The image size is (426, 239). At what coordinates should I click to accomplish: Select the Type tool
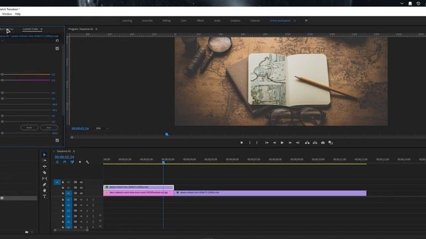(x=45, y=197)
